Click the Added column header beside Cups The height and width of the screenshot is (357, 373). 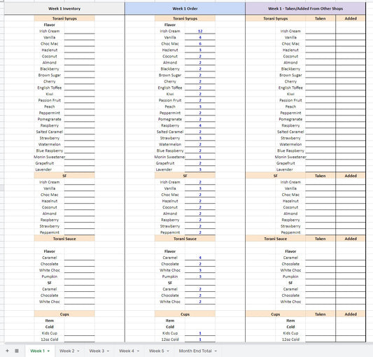[x=351, y=314]
